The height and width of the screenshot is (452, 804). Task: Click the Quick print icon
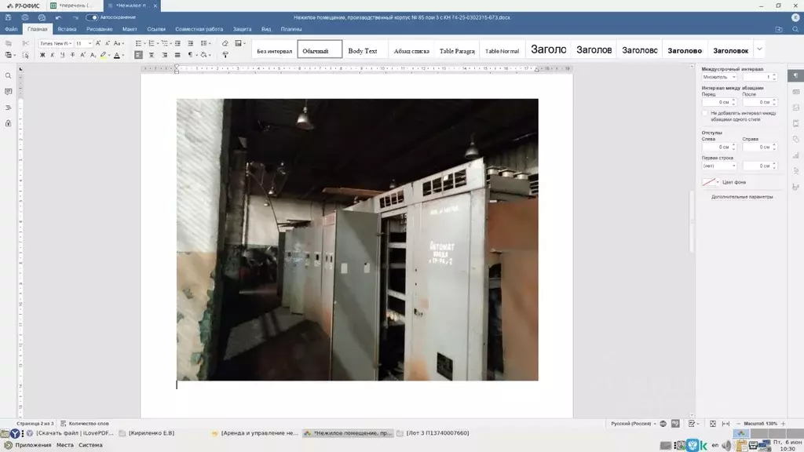(42, 17)
